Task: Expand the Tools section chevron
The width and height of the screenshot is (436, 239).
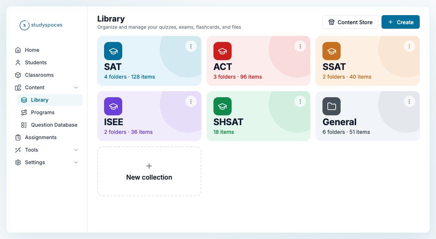Action: tap(76, 150)
